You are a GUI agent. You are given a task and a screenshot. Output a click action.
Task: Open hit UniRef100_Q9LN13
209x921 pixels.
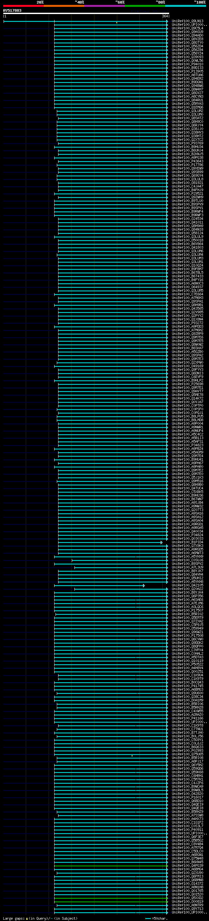tap(187, 21)
